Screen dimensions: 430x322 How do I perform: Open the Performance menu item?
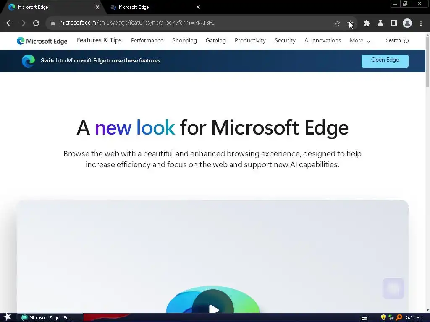147,41
